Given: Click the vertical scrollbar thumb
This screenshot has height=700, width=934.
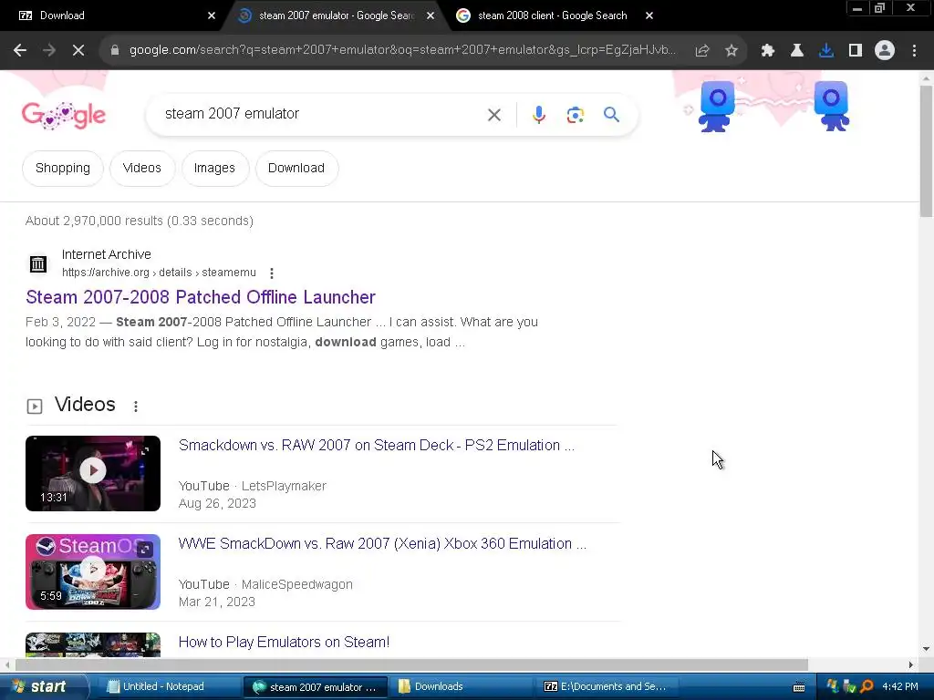Looking at the screenshot, I should click(926, 151).
